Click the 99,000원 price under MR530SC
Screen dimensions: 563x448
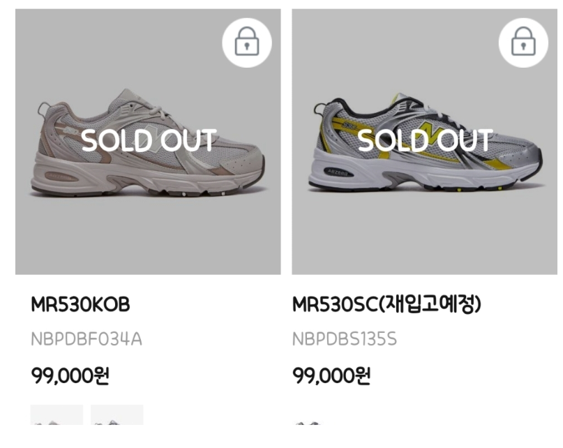point(331,376)
